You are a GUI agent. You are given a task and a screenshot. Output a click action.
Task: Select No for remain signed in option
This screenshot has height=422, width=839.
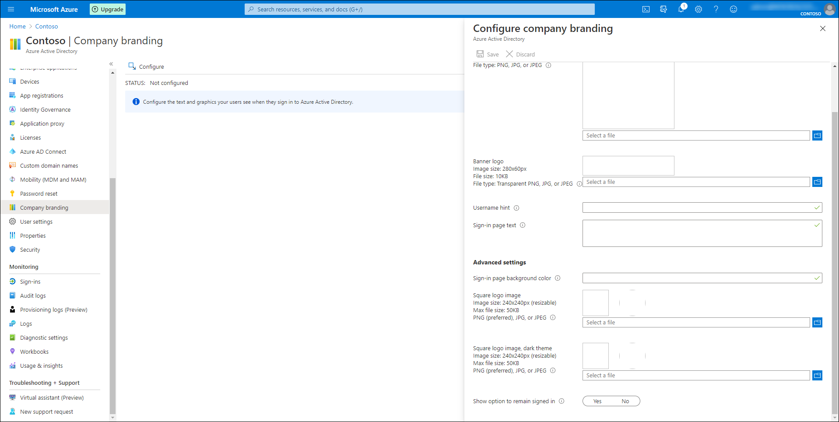625,401
